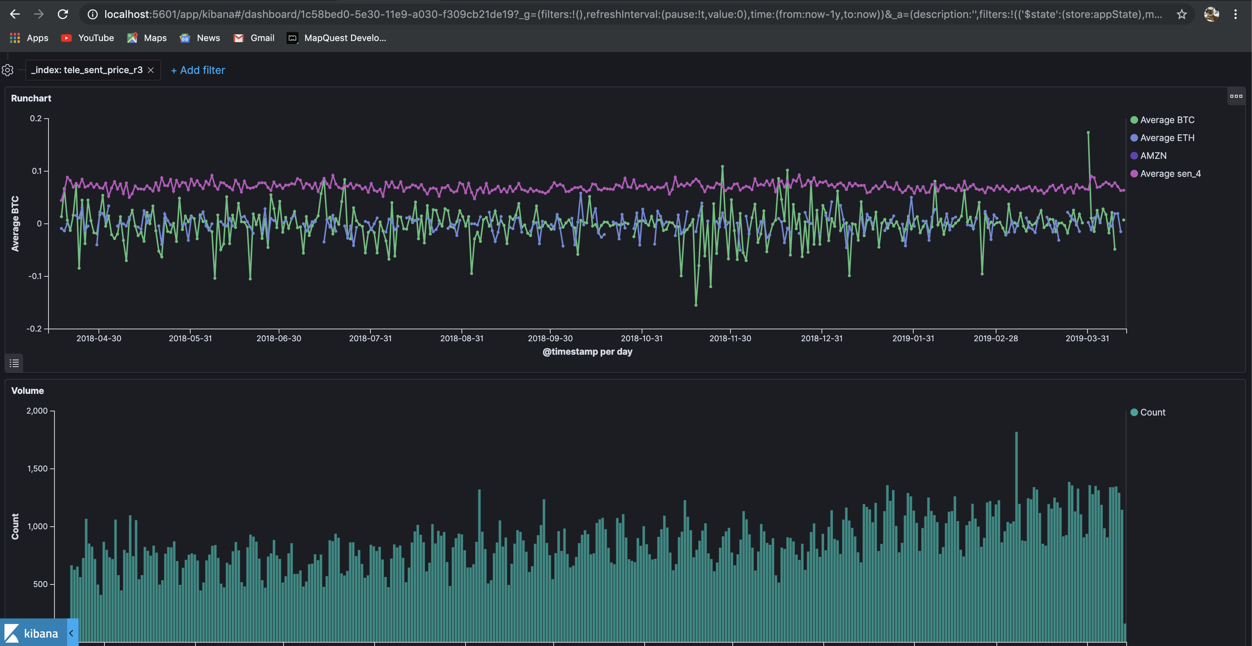
Task: Collapse the Kibana side navigation arrow
Action: coord(72,633)
